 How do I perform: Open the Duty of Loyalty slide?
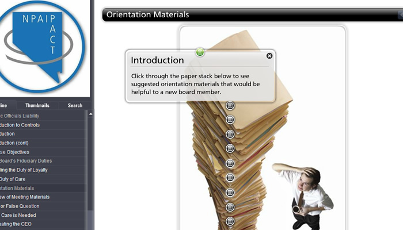(x=43, y=170)
